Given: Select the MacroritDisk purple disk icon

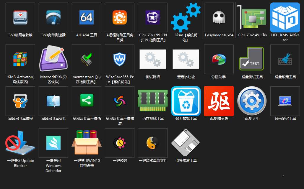Looking at the screenshot, I should point(53,58).
